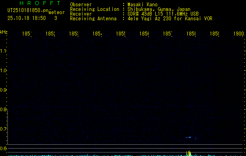Click the 'Receiver' field label

(81, 14)
